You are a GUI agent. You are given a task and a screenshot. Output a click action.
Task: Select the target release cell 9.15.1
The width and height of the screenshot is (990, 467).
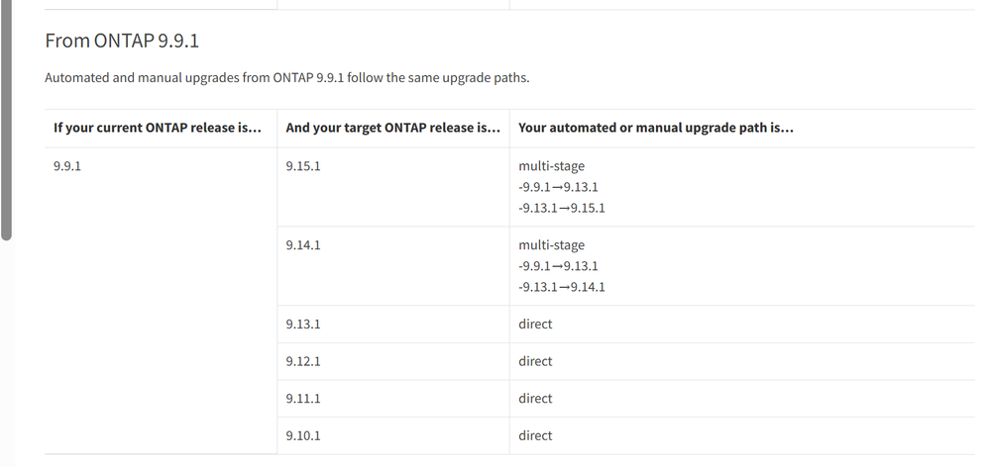point(303,166)
